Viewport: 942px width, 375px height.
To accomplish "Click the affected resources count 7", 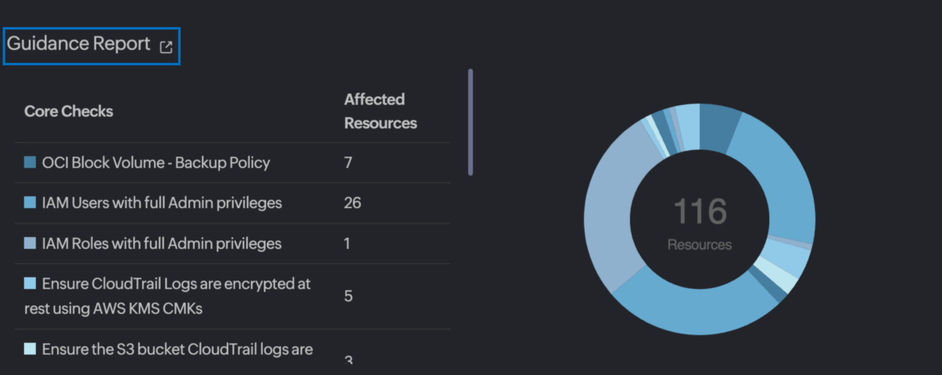I will point(348,162).
